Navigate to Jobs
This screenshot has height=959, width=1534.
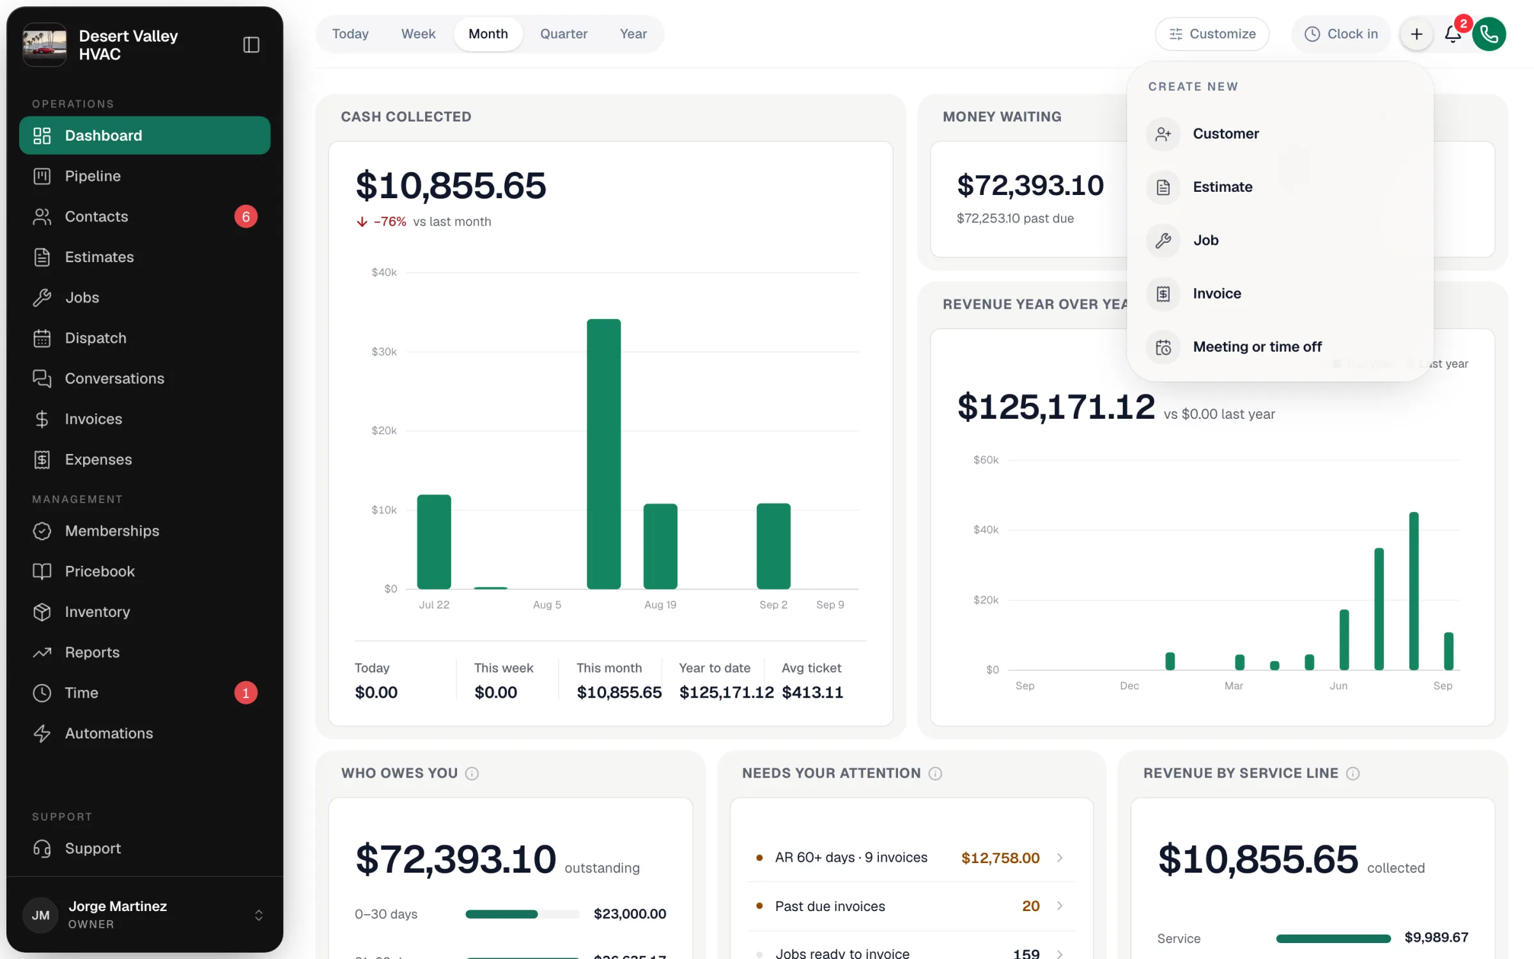tap(144, 297)
